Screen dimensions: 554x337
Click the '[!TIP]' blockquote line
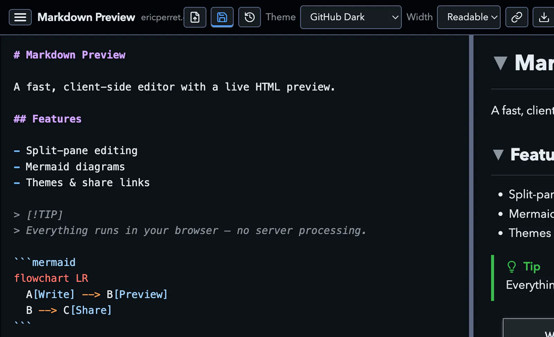[38, 215]
